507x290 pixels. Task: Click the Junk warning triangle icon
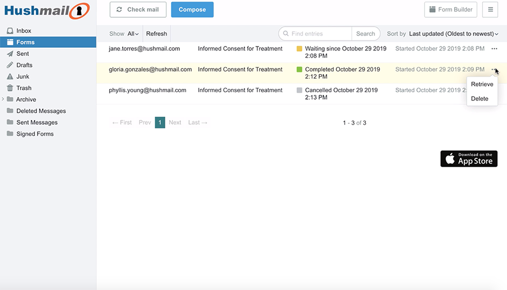(x=10, y=76)
